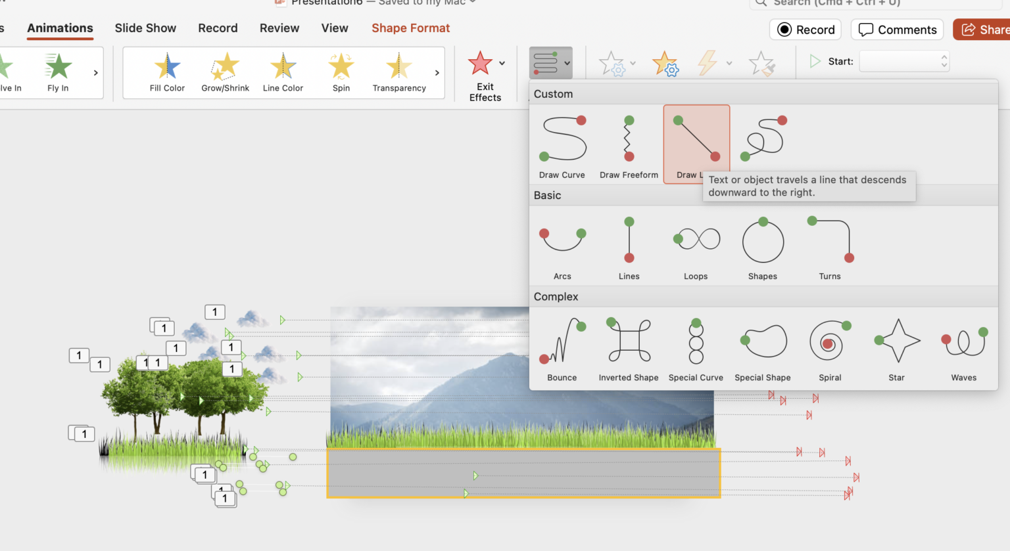Select the Scribble motion path icon

click(x=763, y=139)
